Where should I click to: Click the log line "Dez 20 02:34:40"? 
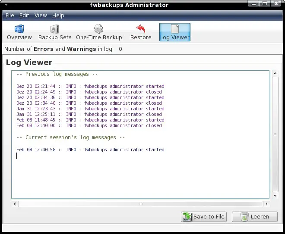[x=89, y=103]
